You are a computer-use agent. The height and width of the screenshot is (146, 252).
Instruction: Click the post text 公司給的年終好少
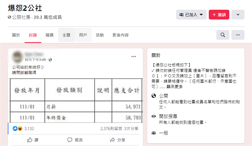[28, 67]
